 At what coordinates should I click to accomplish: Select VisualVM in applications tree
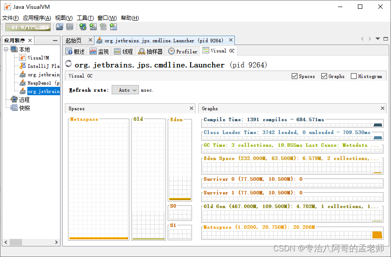(x=38, y=58)
